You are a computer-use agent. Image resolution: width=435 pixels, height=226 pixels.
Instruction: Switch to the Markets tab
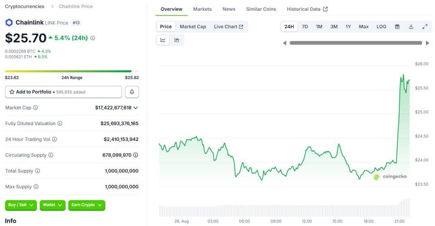click(x=202, y=9)
